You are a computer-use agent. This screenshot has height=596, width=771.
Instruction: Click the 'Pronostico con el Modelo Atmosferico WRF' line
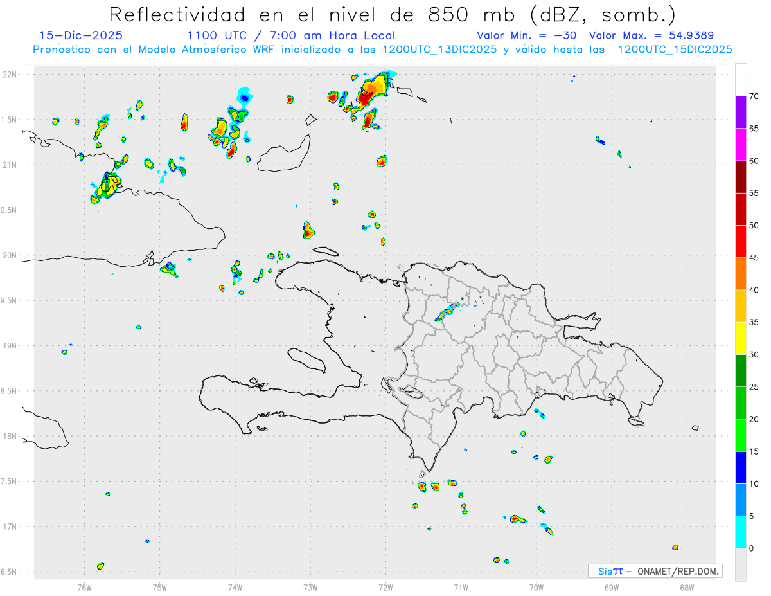coord(382,50)
